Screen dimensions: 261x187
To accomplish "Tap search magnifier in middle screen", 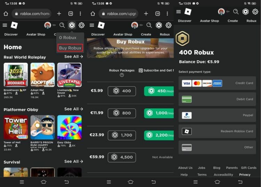I will click(x=149, y=25).
